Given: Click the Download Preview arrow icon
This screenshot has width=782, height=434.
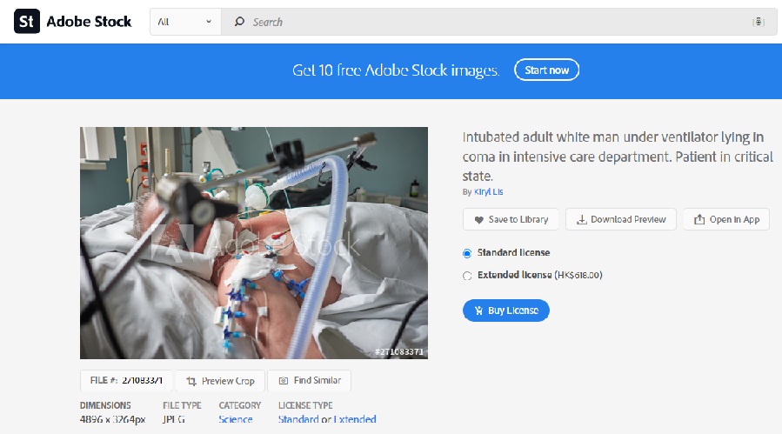Looking at the screenshot, I should click(x=582, y=219).
